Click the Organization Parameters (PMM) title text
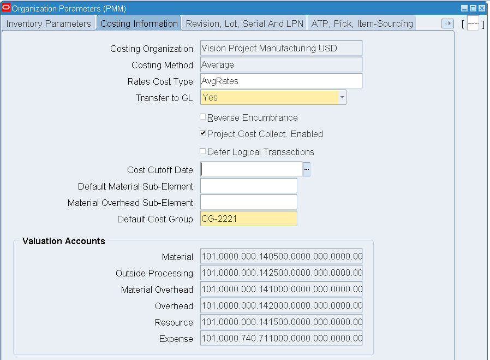The height and width of the screenshot is (360, 490). 69,9
